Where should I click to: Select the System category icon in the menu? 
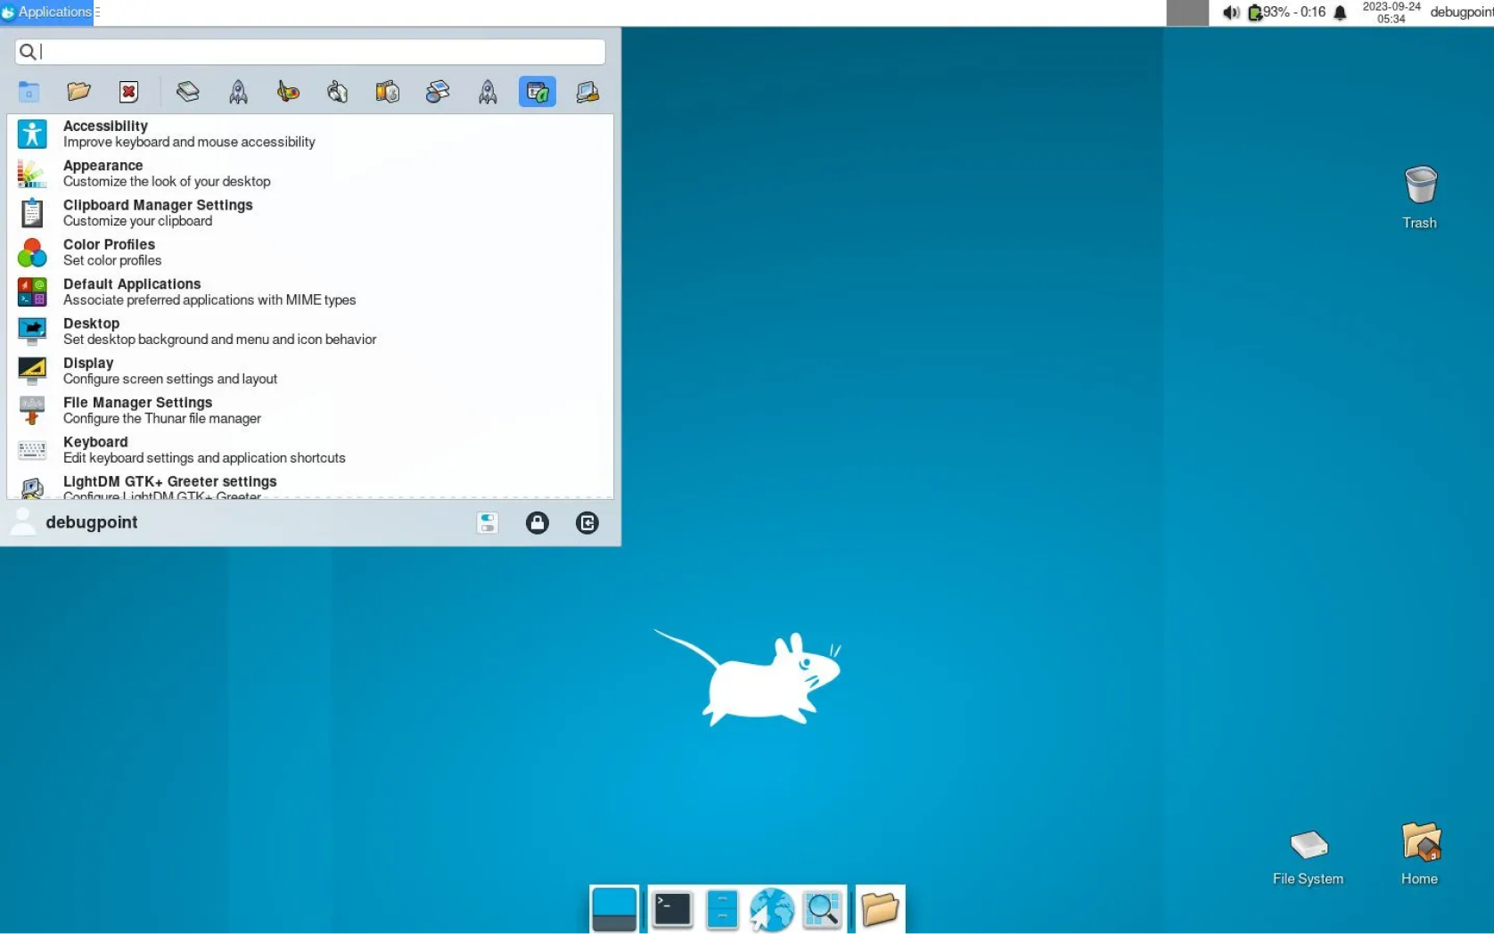(x=587, y=92)
